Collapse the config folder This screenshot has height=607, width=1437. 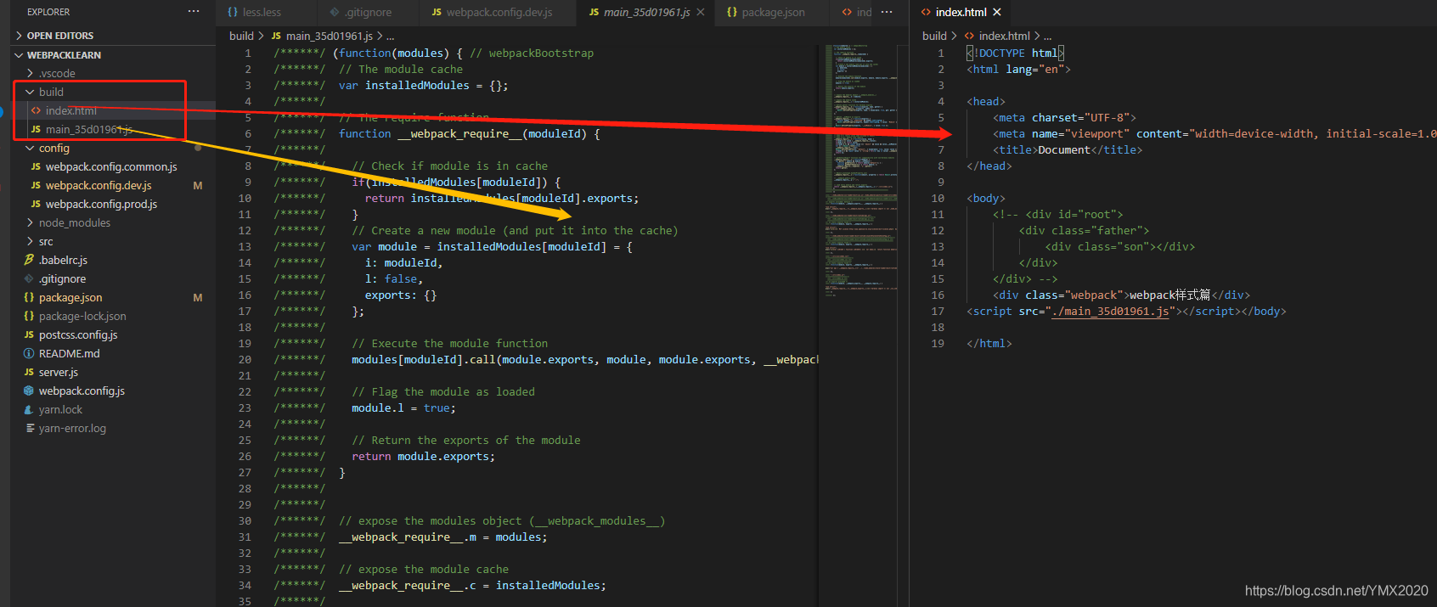click(x=113, y=148)
